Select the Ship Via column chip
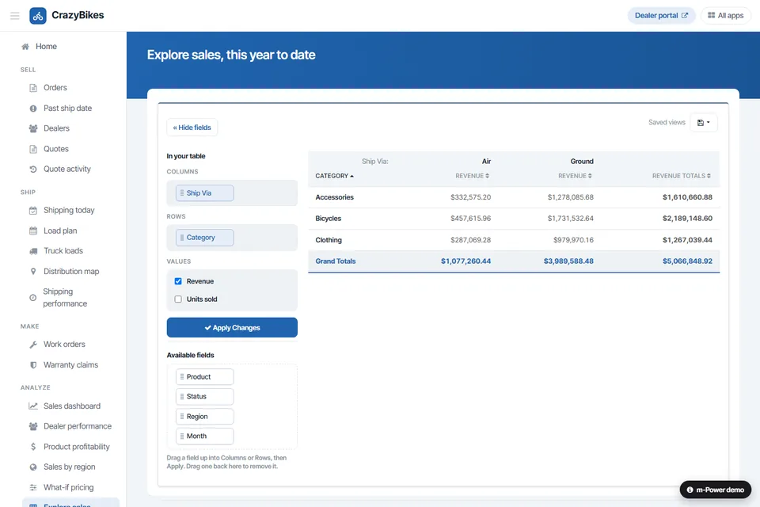The height and width of the screenshot is (507, 760). (204, 193)
